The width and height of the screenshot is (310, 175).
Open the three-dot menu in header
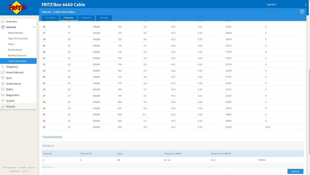[x=305, y=5]
